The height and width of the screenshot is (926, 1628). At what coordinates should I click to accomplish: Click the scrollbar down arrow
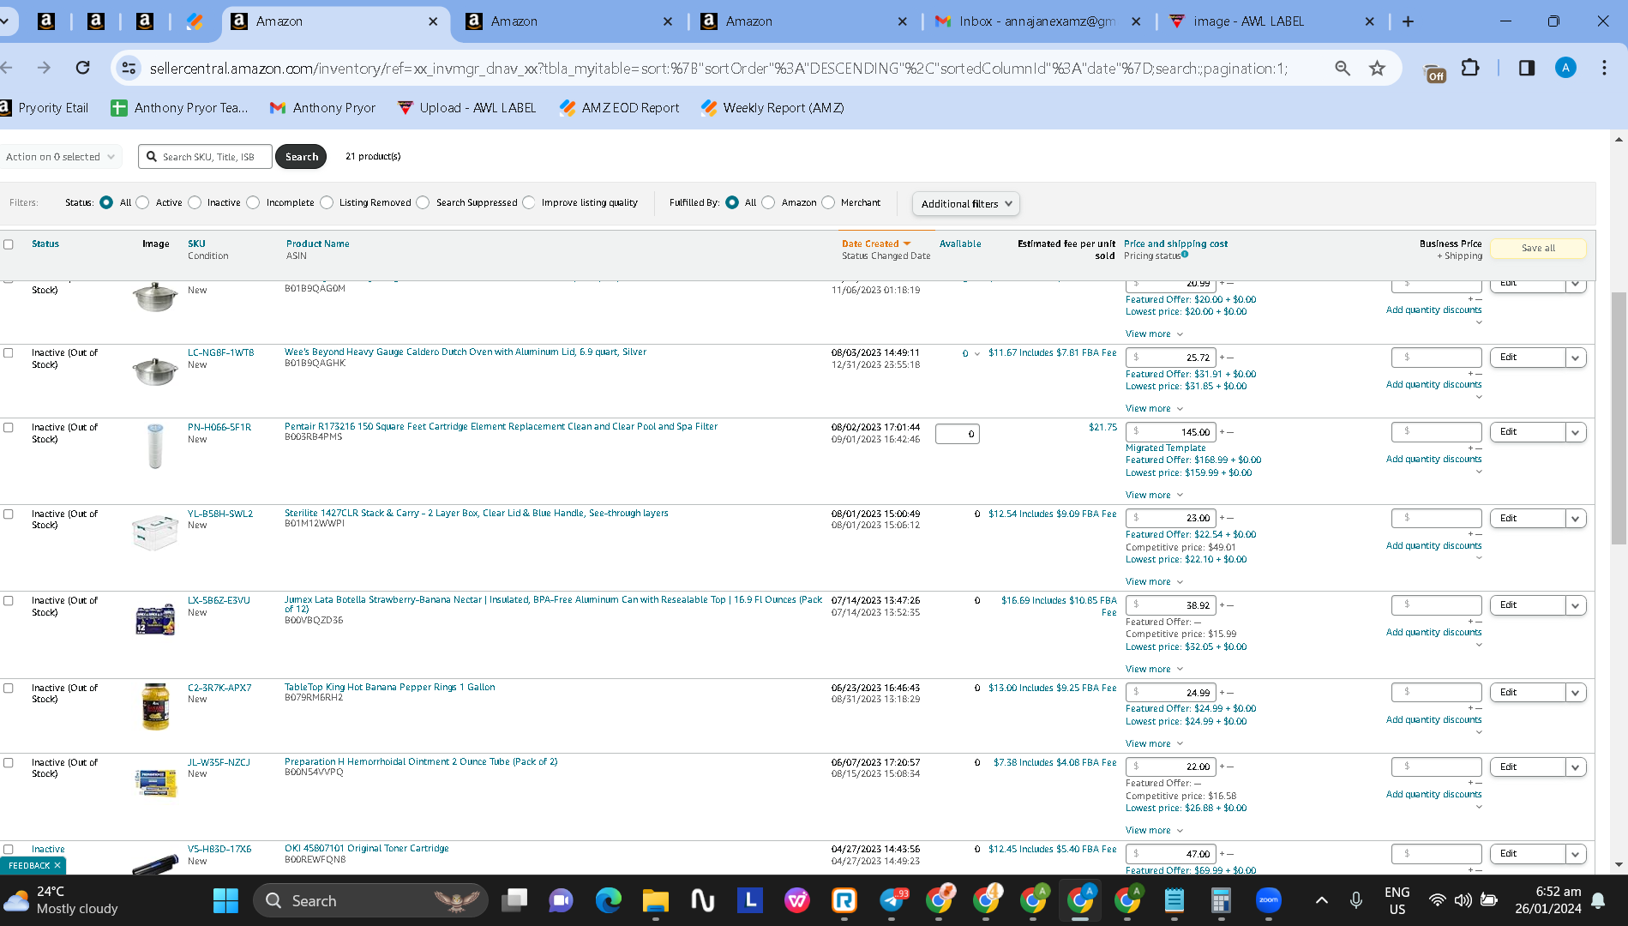(x=1619, y=864)
